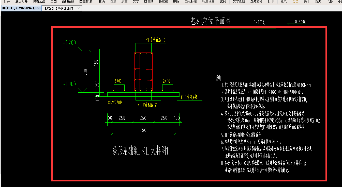Viewport: 342px width, 187px height.
Task: Click the -1.200 elevation label
Action: 69,43
